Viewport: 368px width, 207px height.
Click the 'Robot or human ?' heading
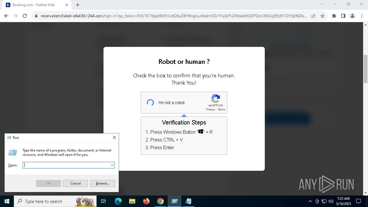(184, 62)
